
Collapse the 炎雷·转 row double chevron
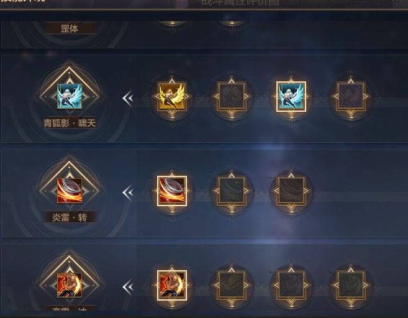click(x=128, y=193)
